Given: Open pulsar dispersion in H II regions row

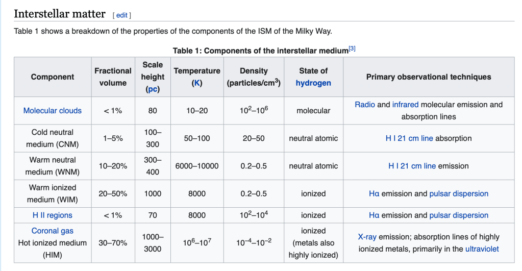Looking at the screenshot, I should coord(459,215).
